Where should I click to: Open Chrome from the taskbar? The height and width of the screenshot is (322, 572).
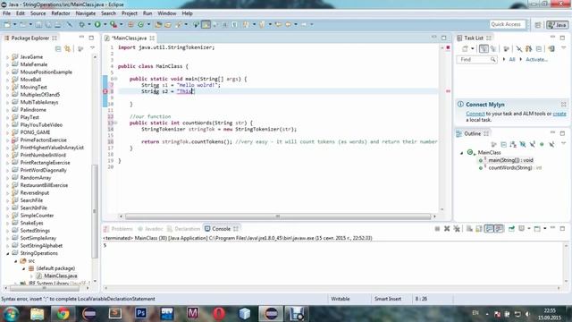pos(63,314)
